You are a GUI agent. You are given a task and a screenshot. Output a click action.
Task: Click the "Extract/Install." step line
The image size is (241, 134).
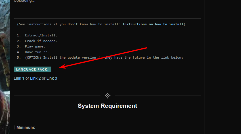click(41, 35)
